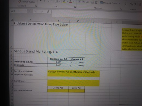The width and height of the screenshot is (142, 106).
Task: Open Clipboard pane dialog launcher
Action: click(36, 6)
